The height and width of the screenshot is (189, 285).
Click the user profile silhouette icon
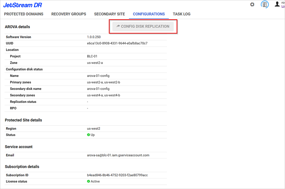277,4
